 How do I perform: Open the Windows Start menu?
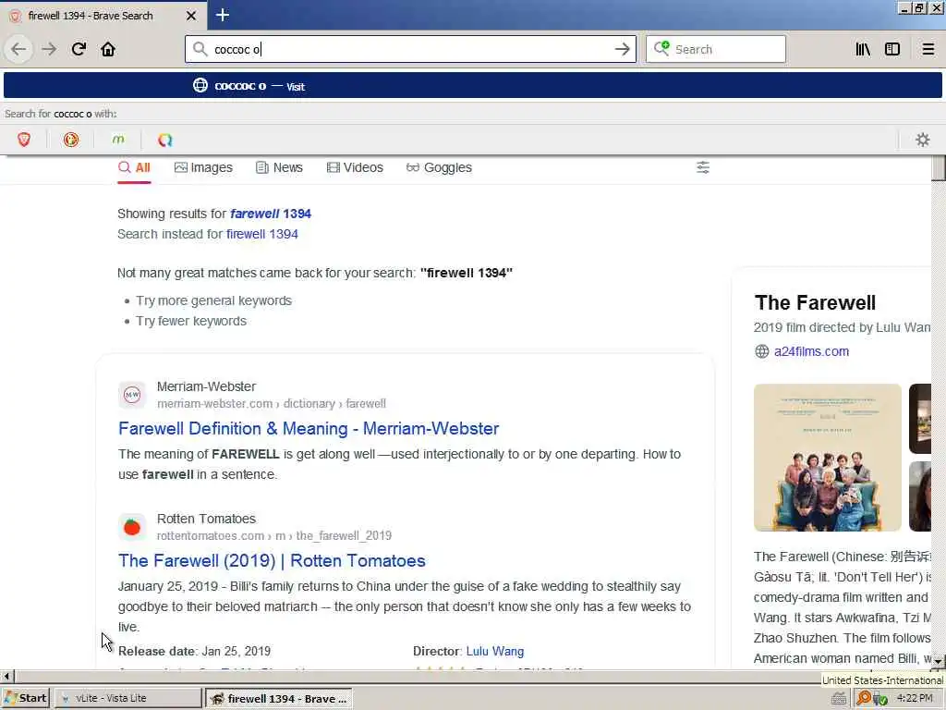coord(25,699)
